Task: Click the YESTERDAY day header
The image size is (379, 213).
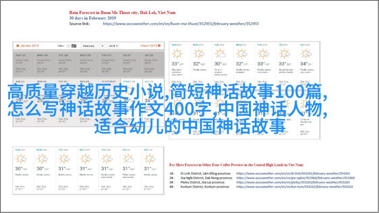Action: tap(108, 81)
